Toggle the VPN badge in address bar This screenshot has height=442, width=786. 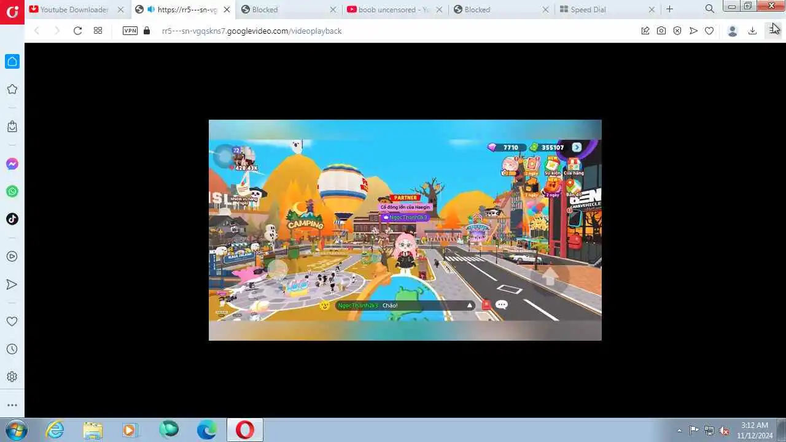(130, 31)
